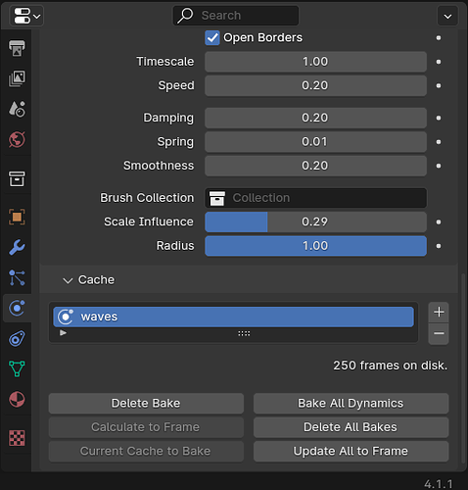Click the Smoothness value field
This screenshot has height=490, width=468.
(315, 166)
